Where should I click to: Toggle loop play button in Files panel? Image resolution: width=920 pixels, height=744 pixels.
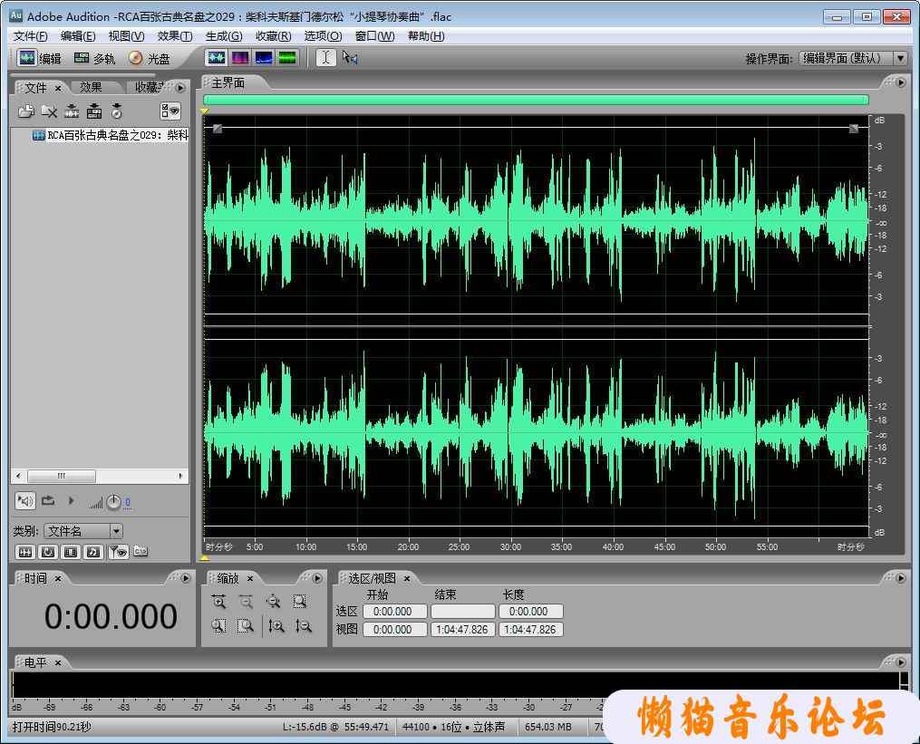pyautogui.click(x=48, y=500)
